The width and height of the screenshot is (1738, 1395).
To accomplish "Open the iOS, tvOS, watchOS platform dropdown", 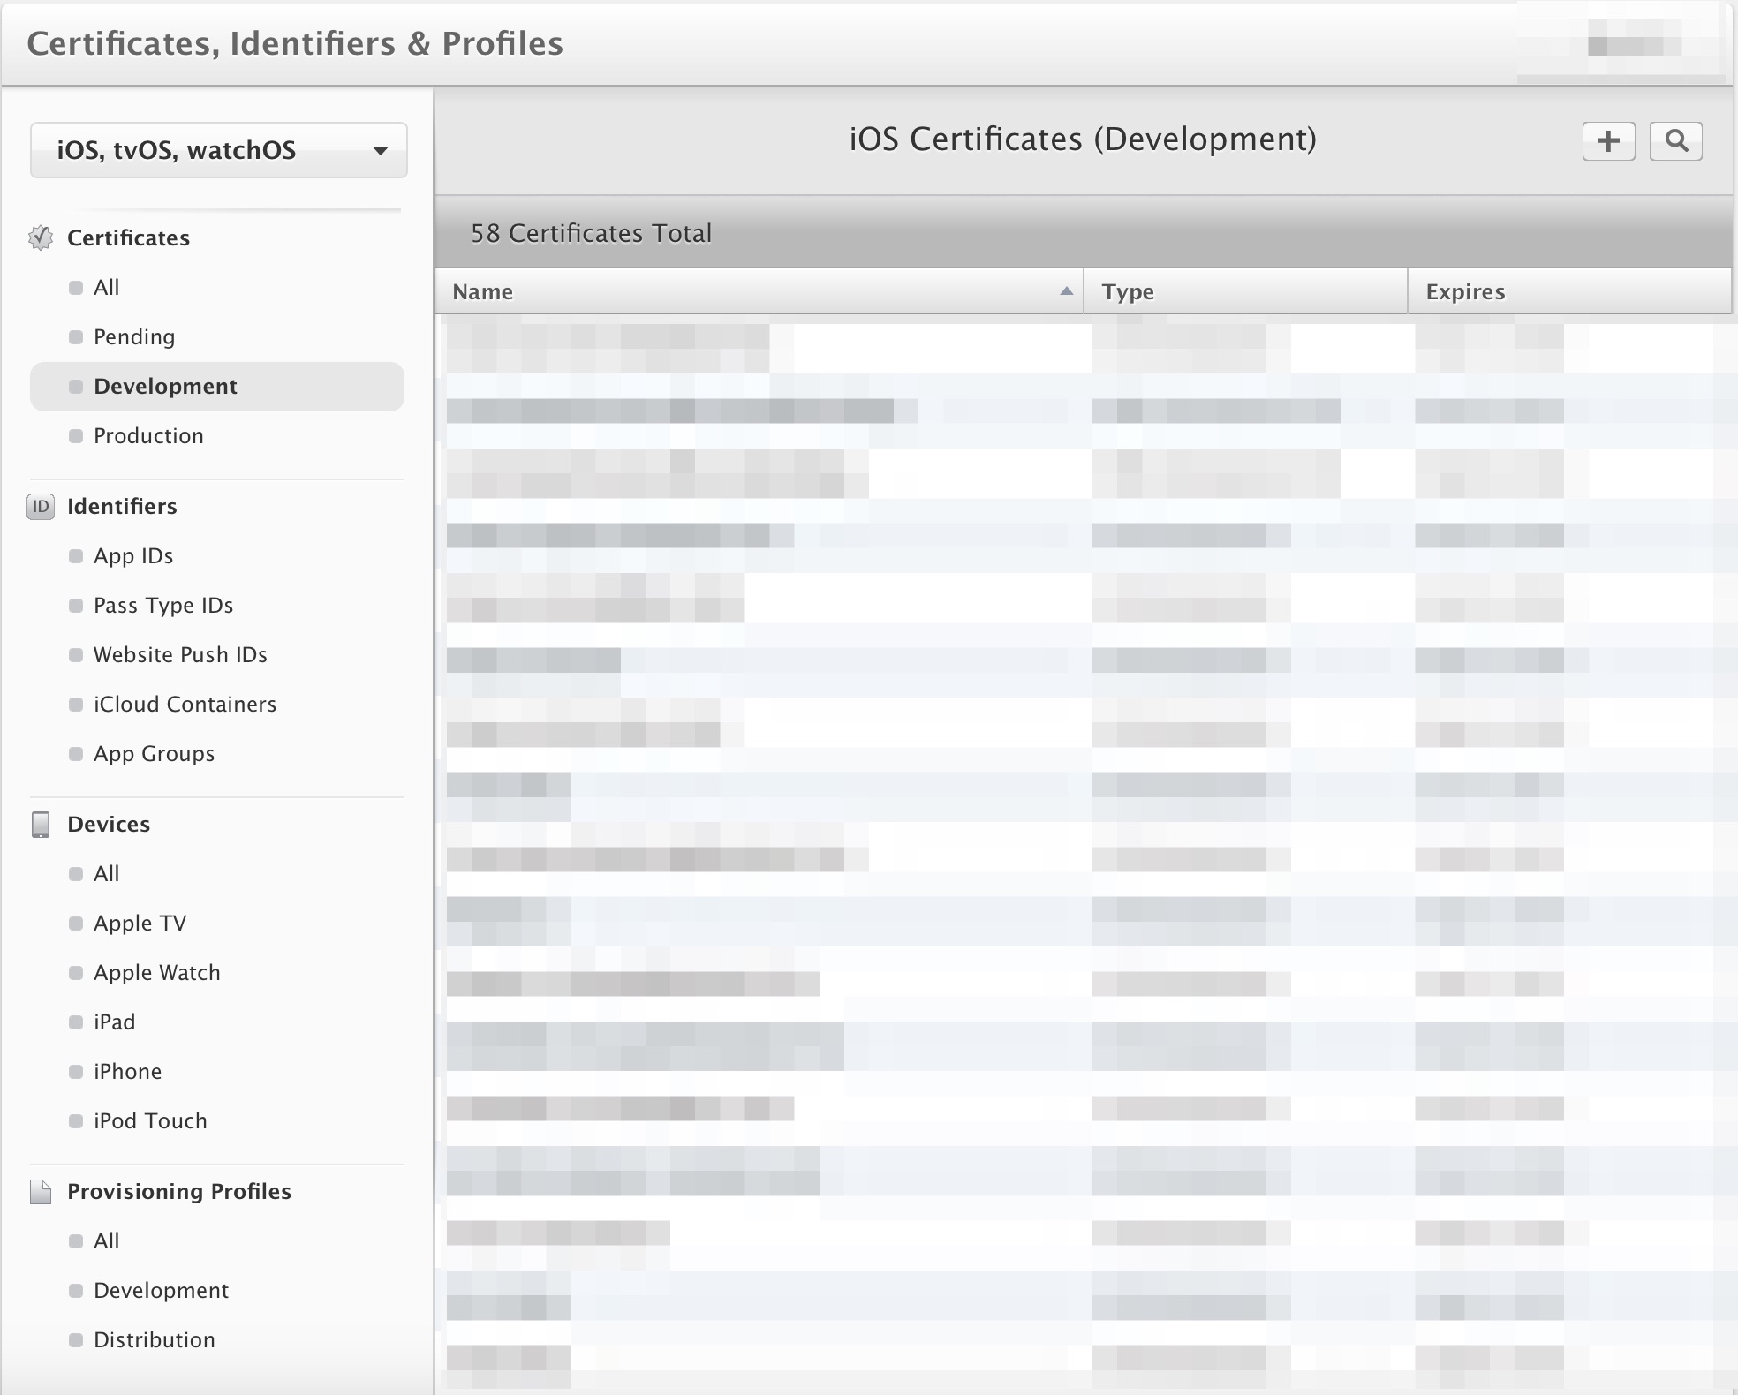I will pyautogui.click(x=218, y=150).
